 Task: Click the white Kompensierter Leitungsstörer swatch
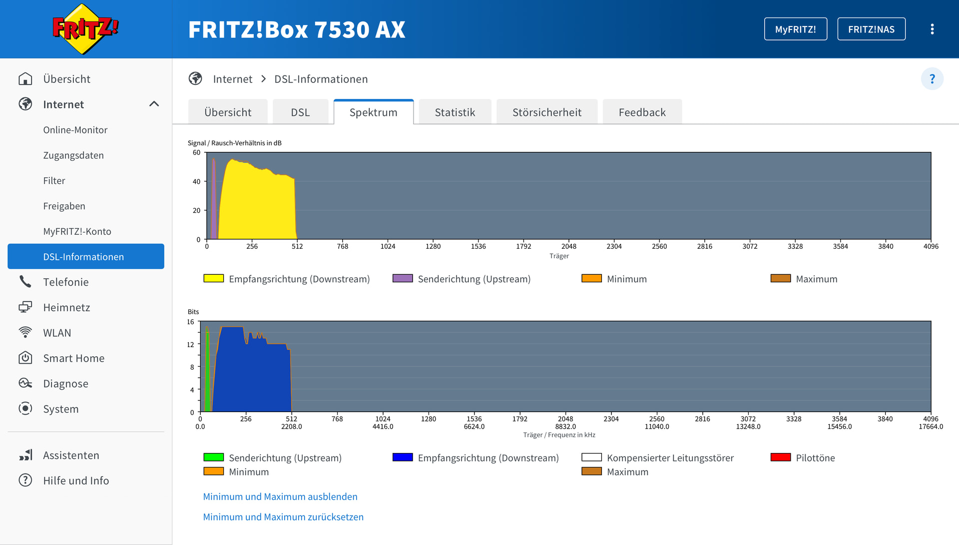(591, 457)
